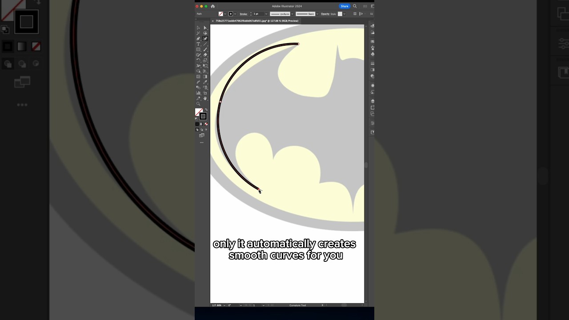Select the Magic Wand tool
This screenshot has width=569, height=320.
coord(198,33)
